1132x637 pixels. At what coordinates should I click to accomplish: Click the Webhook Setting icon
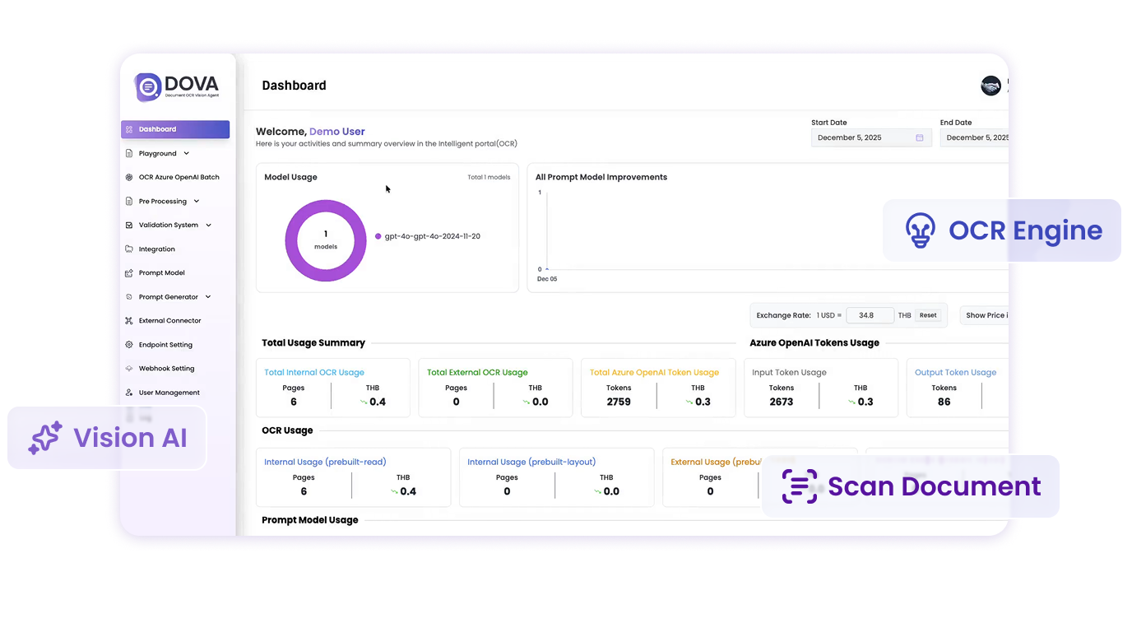pyautogui.click(x=129, y=369)
